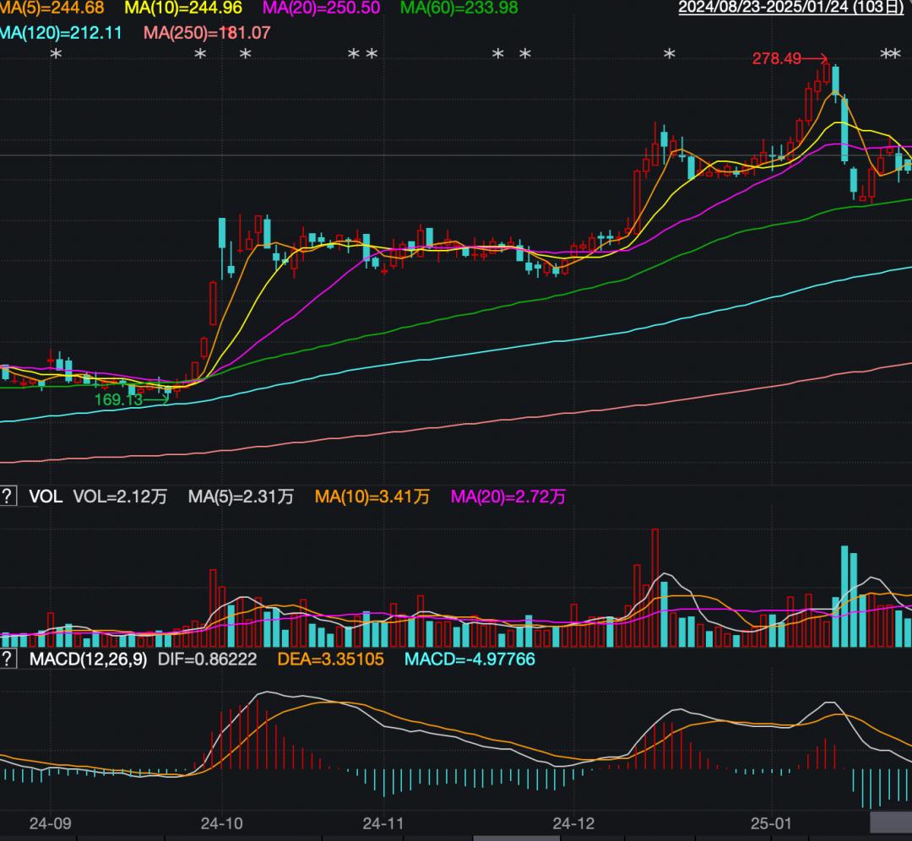Click the pair of asterisks near early November
Screen dimensions: 912x841
coord(363,55)
